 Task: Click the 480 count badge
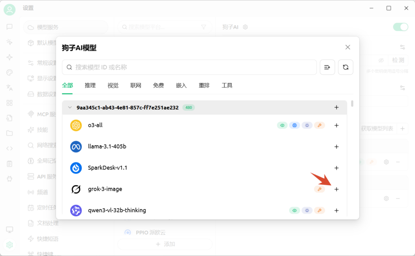coord(189,107)
